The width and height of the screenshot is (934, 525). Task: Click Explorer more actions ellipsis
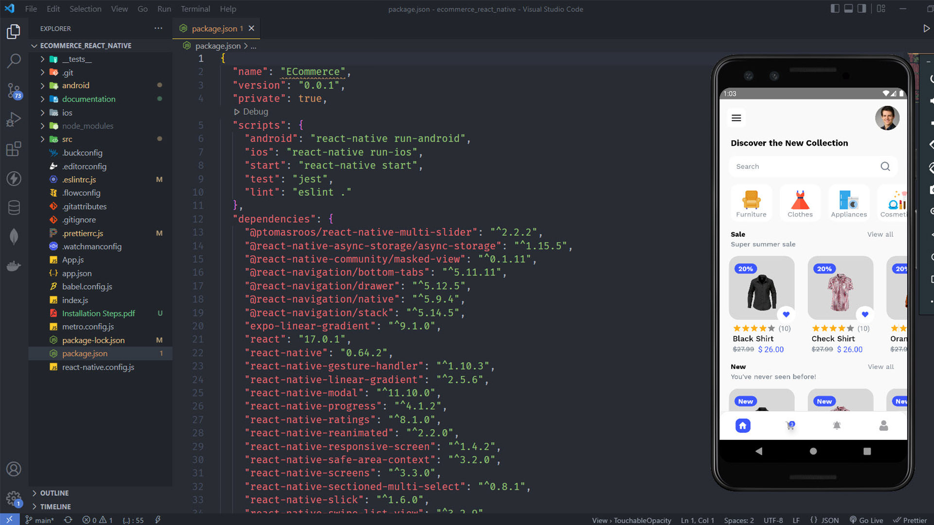[158, 28]
